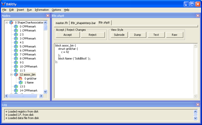Select the lf8r.shp8 tab
202x125 pixels.
click(x=104, y=22)
